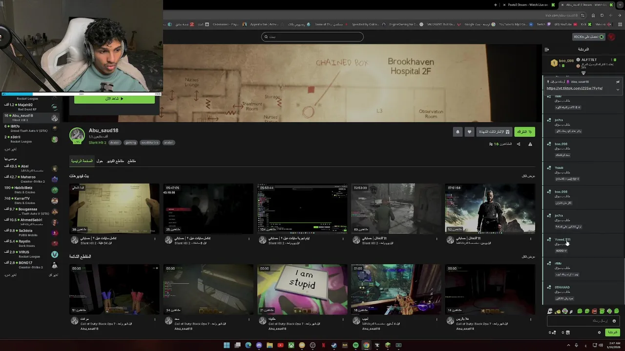
Task: Select HabibiBetz recommended channel
Action: coord(30,190)
